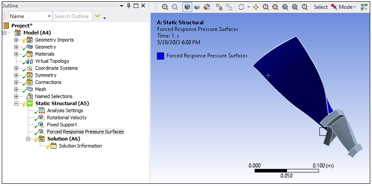Screen dimensions: 372x186
Task: Click the last magnifier icon before Select
Action: click(x=305, y=7)
